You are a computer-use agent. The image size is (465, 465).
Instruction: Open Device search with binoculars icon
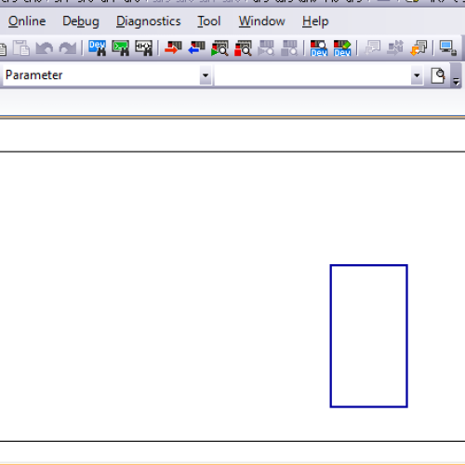[98, 48]
